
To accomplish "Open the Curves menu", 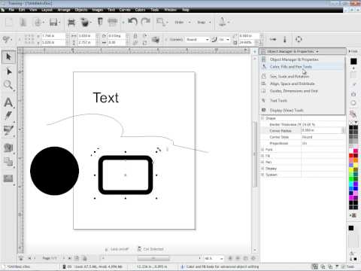I will (125, 10).
